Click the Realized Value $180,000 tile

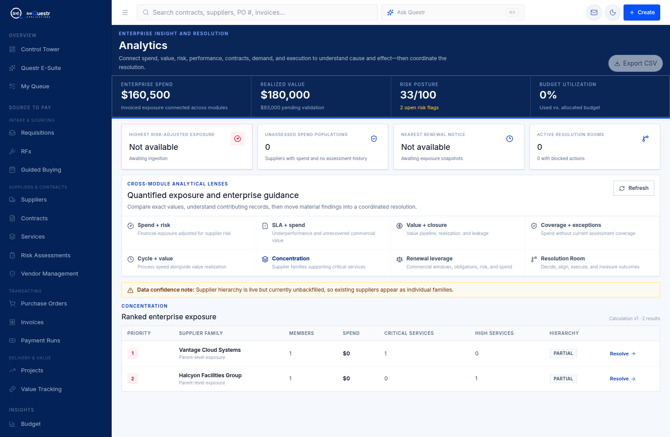pos(321,96)
